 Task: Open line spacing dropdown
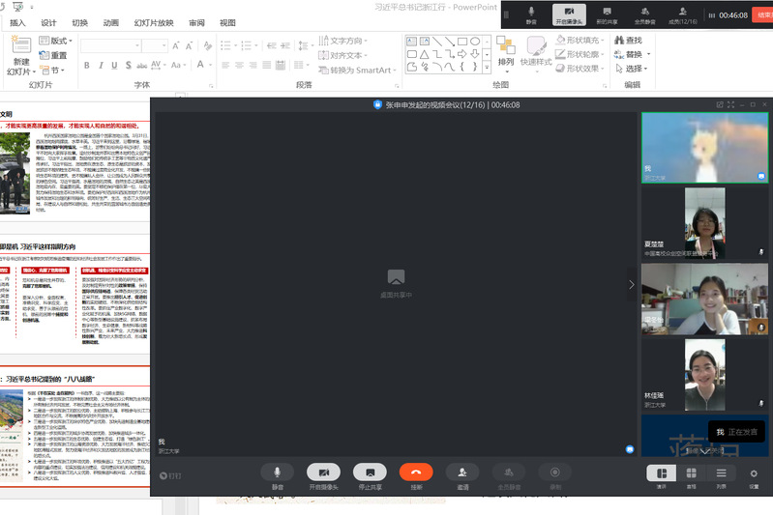(x=306, y=45)
